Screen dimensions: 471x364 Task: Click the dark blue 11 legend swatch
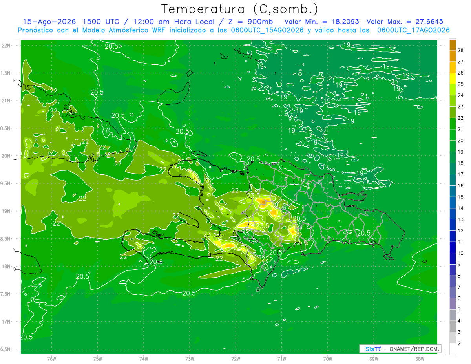pyautogui.click(x=453, y=236)
